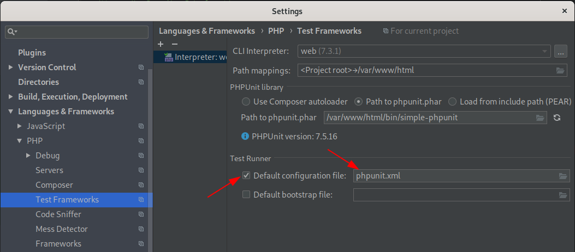Click project-level icon next to Mess Detector
Viewport: 575px width, 252px height.
[141, 229]
